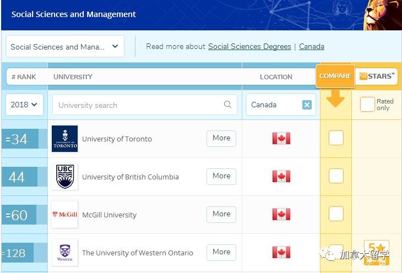Click the UNIVERSITY column header
Screen dimensions: 402x273
point(73,77)
